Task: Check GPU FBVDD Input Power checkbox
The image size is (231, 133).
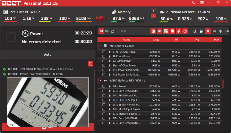Action: tap(104, 96)
